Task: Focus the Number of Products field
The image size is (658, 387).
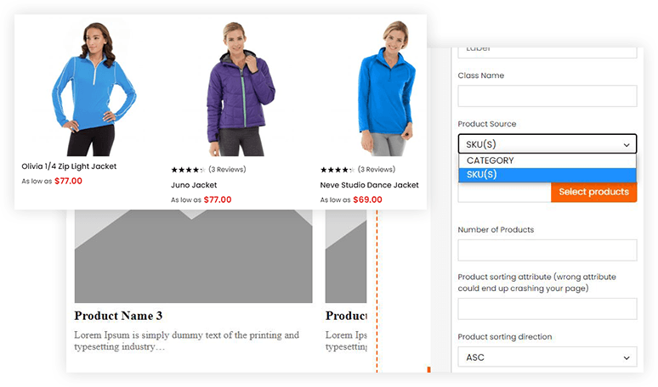Action: click(547, 250)
